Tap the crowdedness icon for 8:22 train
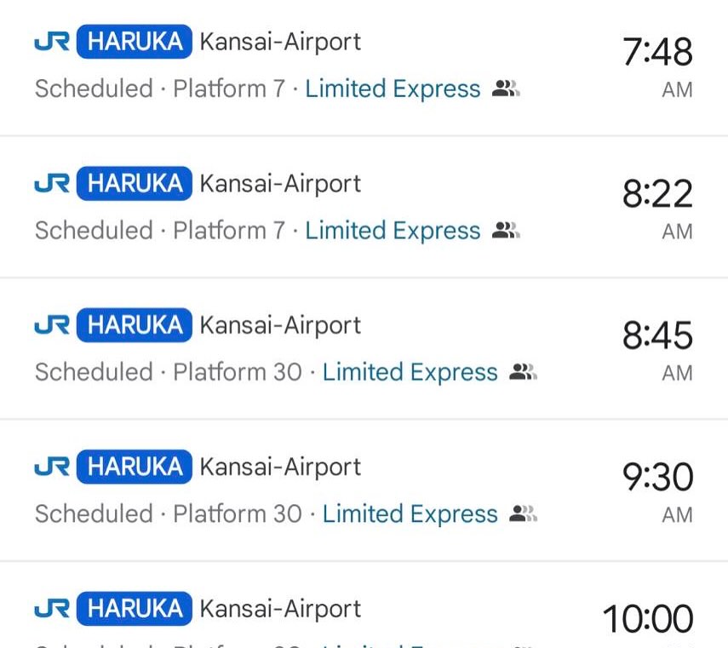The width and height of the screenshot is (728, 648). point(506,230)
